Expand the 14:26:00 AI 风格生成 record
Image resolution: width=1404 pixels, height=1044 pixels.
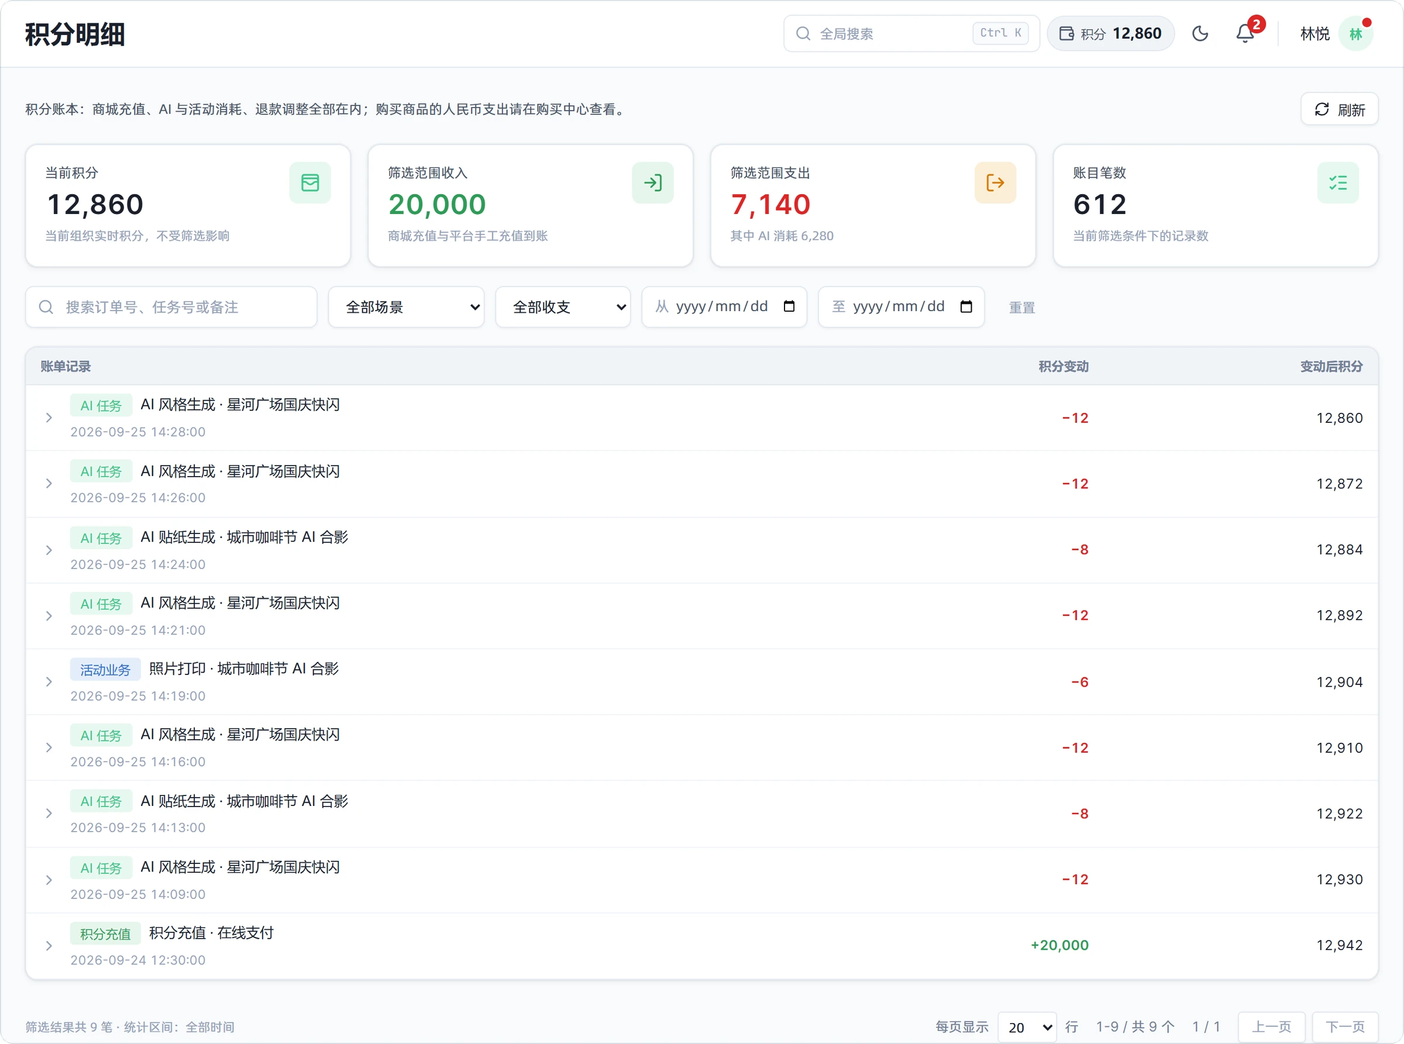pyautogui.click(x=49, y=484)
